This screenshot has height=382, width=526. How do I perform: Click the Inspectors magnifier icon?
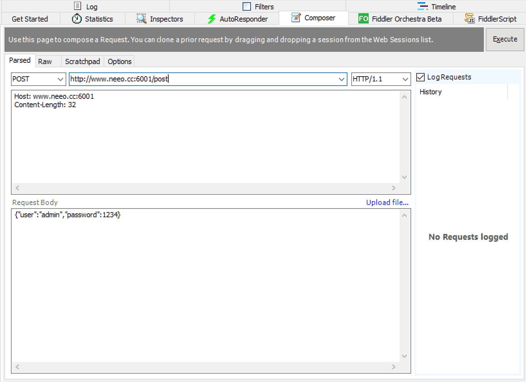point(141,19)
